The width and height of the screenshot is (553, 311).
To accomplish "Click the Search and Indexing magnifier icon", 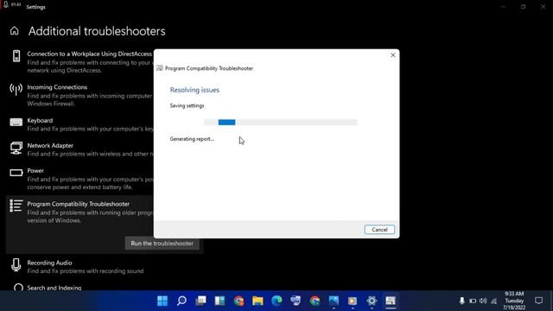I will pos(18,288).
